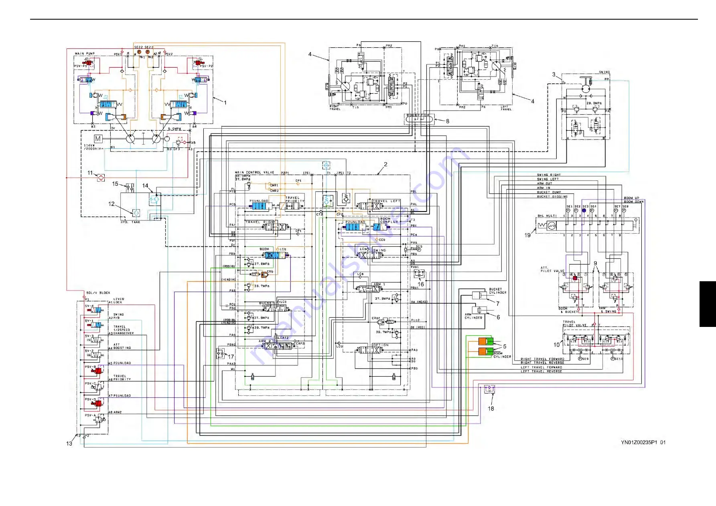The width and height of the screenshot is (716, 506).
Task: Click the J/D symbol in BHL MULTI block
Action: pyautogui.click(x=552, y=226)
